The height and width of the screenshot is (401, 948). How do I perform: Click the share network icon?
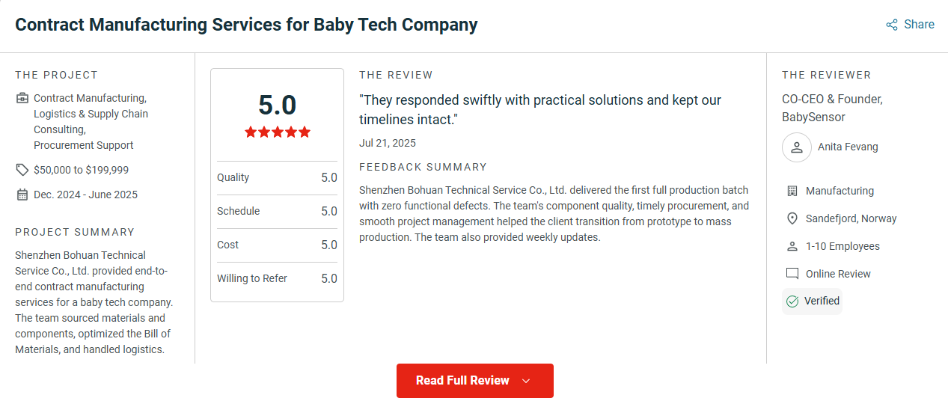click(891, 25)
